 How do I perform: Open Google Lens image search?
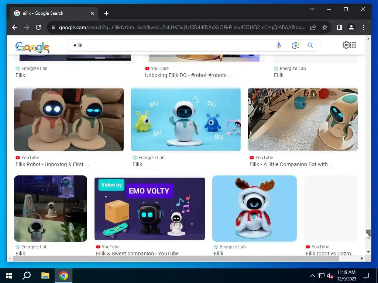click(295, 45)
